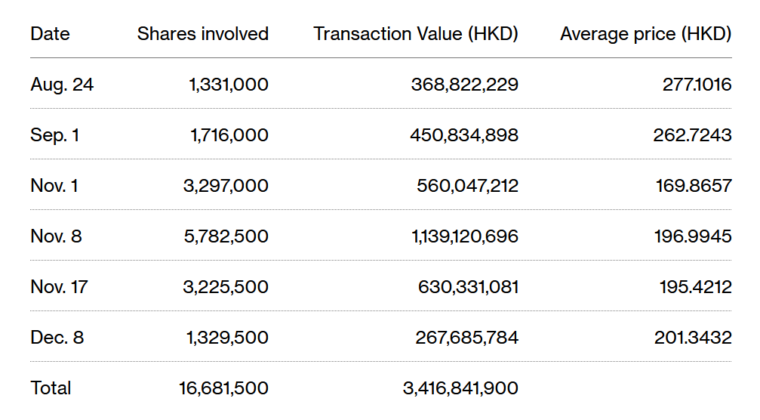Click the Date column header
This screenshot has height=420, width=760.
(50, 34)
